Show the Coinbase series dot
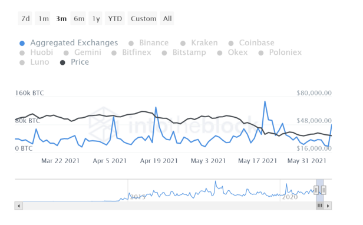Screen dimensions: 363x225 point(231,43)
